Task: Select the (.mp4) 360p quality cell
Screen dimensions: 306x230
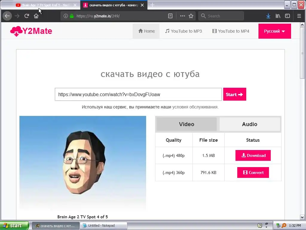Action: pos(174,172)
